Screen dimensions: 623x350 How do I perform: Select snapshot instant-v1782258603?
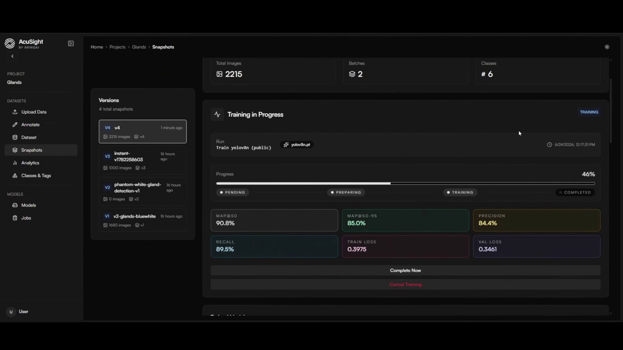pyautogui.click(x=143, y=160)
